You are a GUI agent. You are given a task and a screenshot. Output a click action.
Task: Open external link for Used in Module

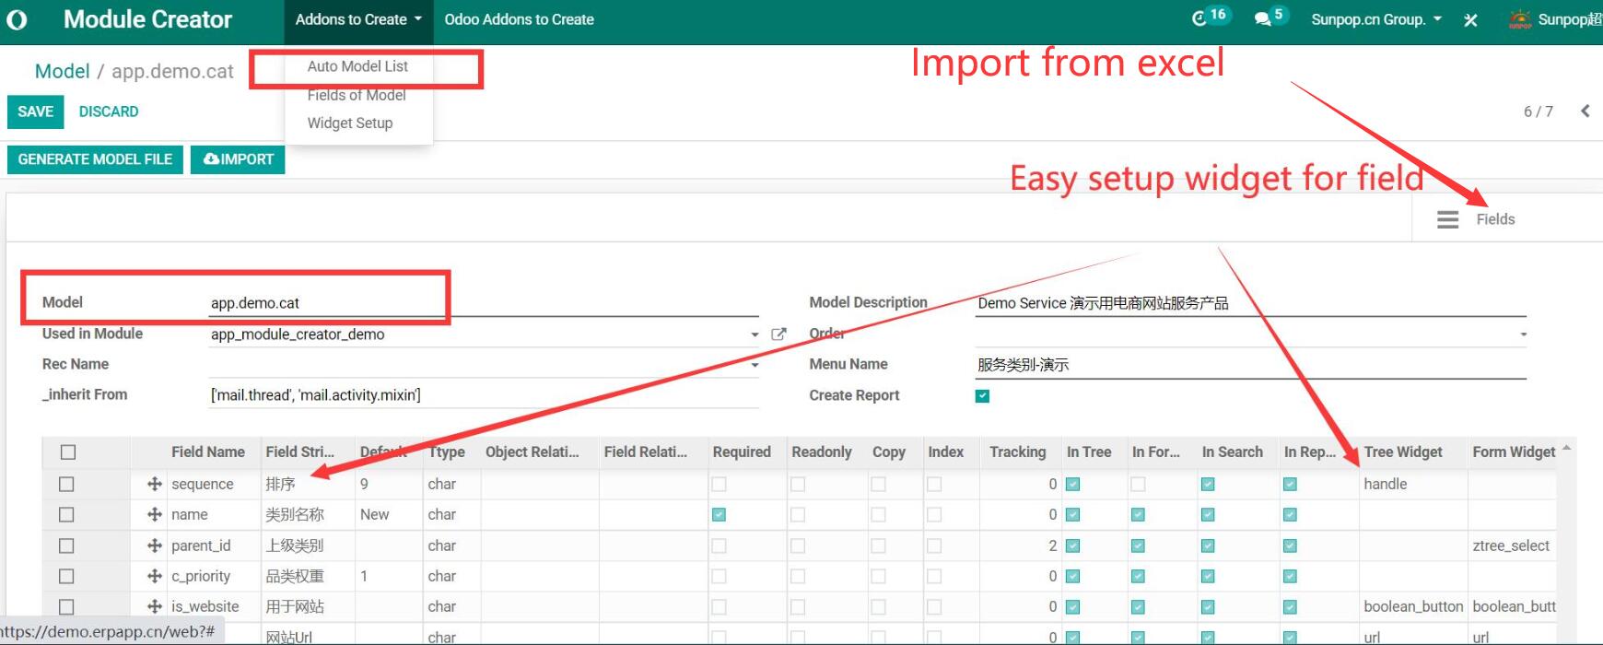tap(778, 334)
